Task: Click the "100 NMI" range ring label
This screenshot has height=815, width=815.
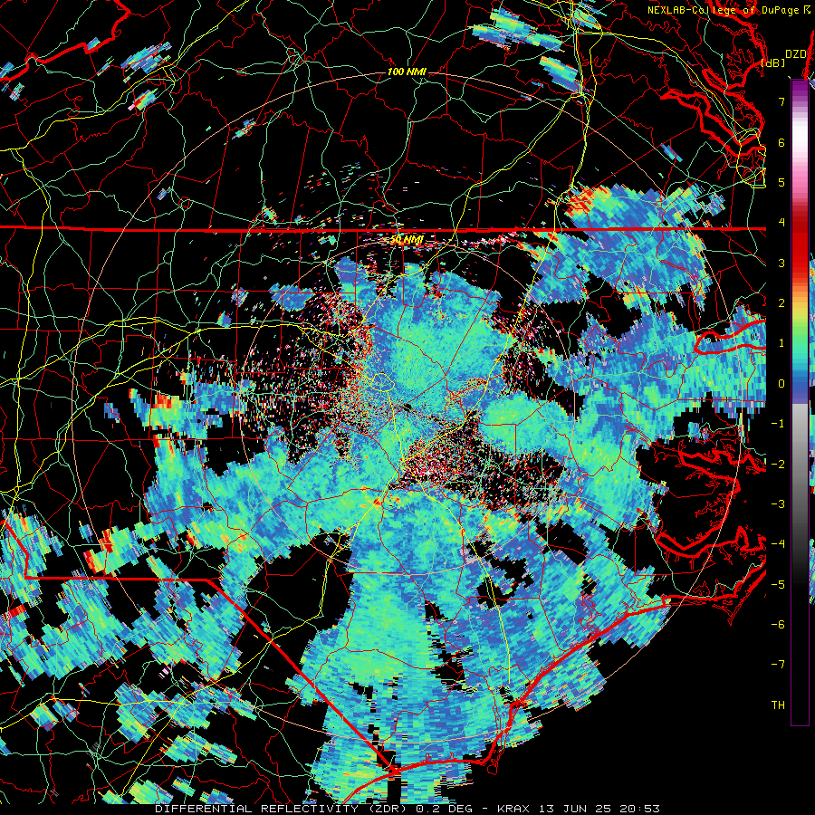Action: click(x=407, y=72)
